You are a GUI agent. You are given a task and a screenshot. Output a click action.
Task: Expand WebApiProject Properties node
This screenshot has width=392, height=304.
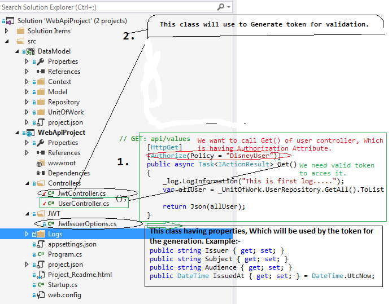(x=27, y=143)
